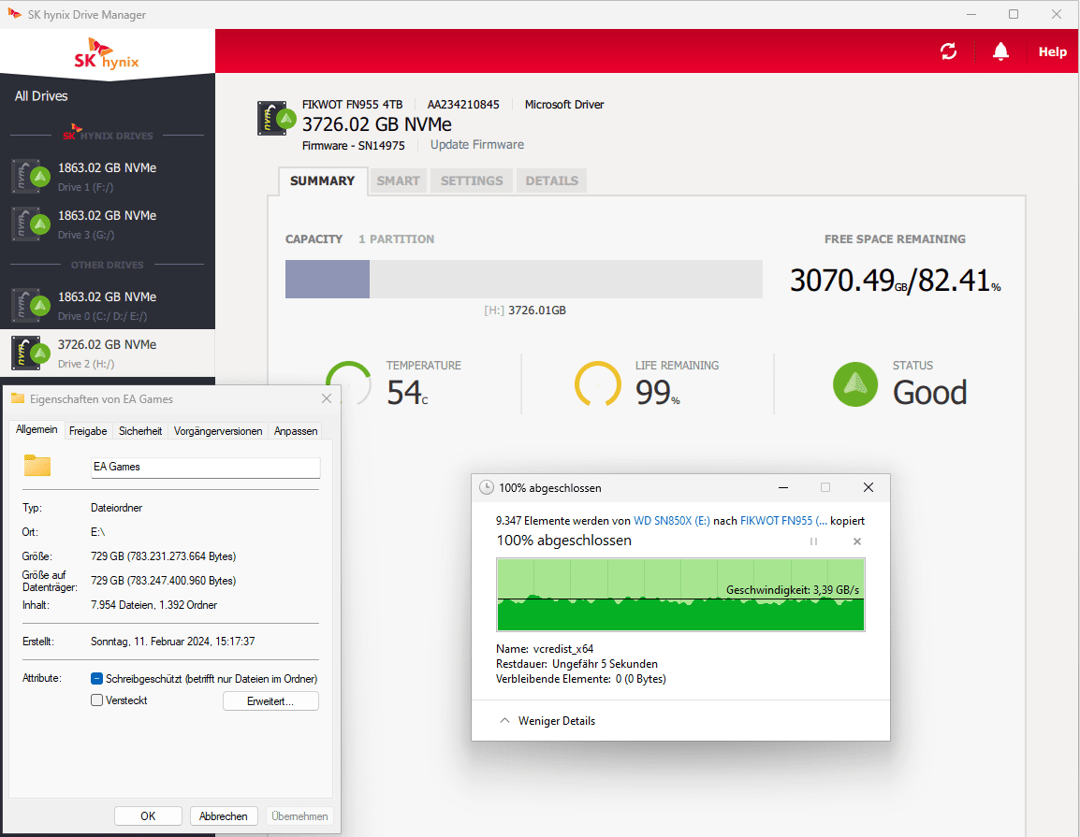Click the Life Remaining gauge ring

(597, 383)
